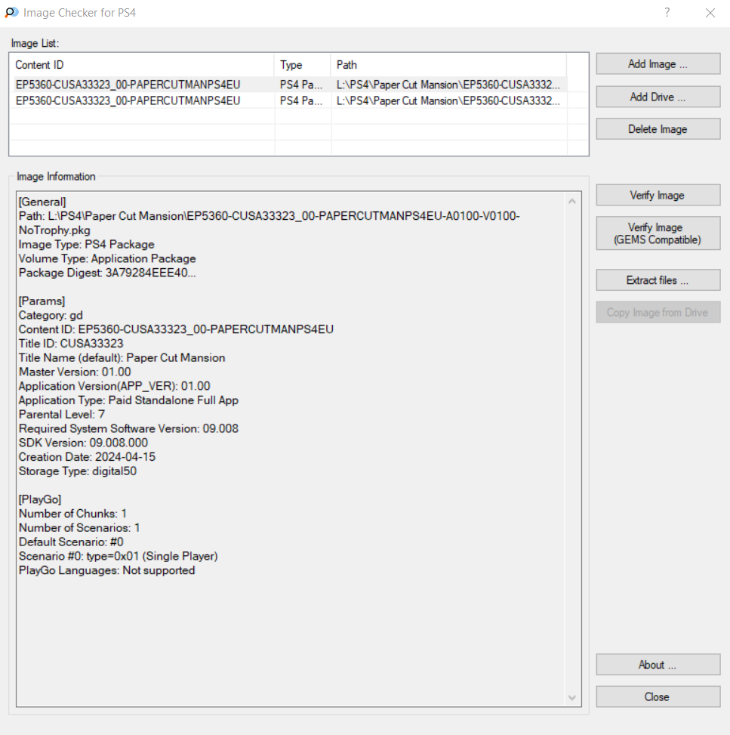Click the Add Drive button
The height and width of the screenshot is (735, 730).
(658, 97)
